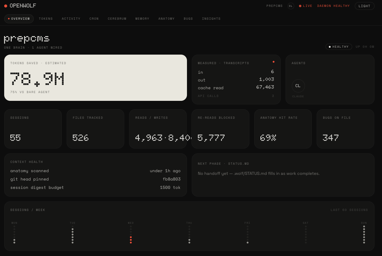This screenshot has height=256, width=382.
Task: Click the PREPCMS project label in top bar
Action: tap(274, 6)
